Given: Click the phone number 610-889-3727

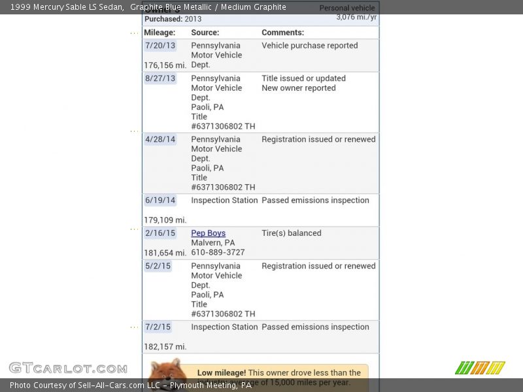Looking at the screenshot, I should point(218,252).
